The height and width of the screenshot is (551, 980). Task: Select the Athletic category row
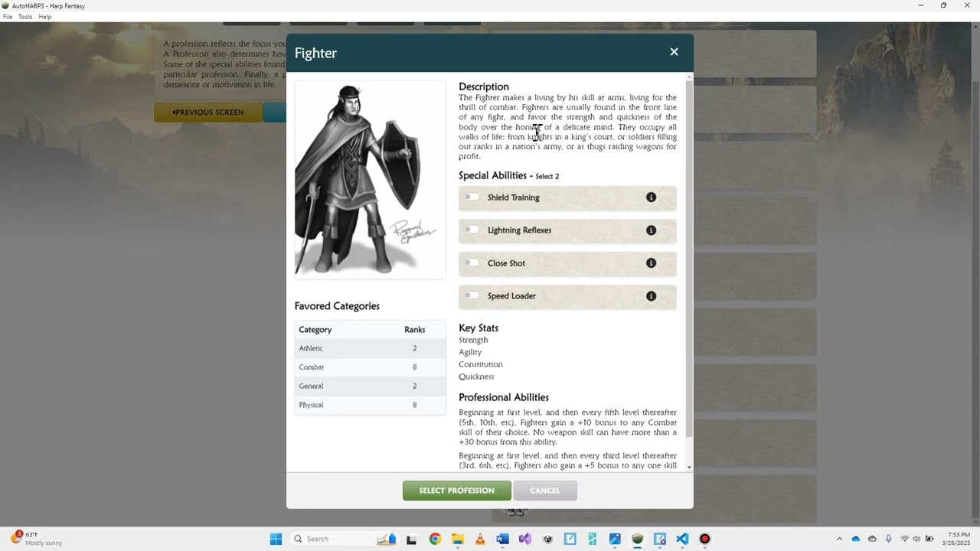click(371, 348)
